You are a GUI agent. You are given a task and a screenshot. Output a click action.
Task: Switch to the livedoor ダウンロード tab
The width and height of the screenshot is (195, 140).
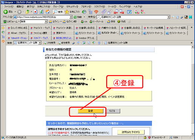85,38
